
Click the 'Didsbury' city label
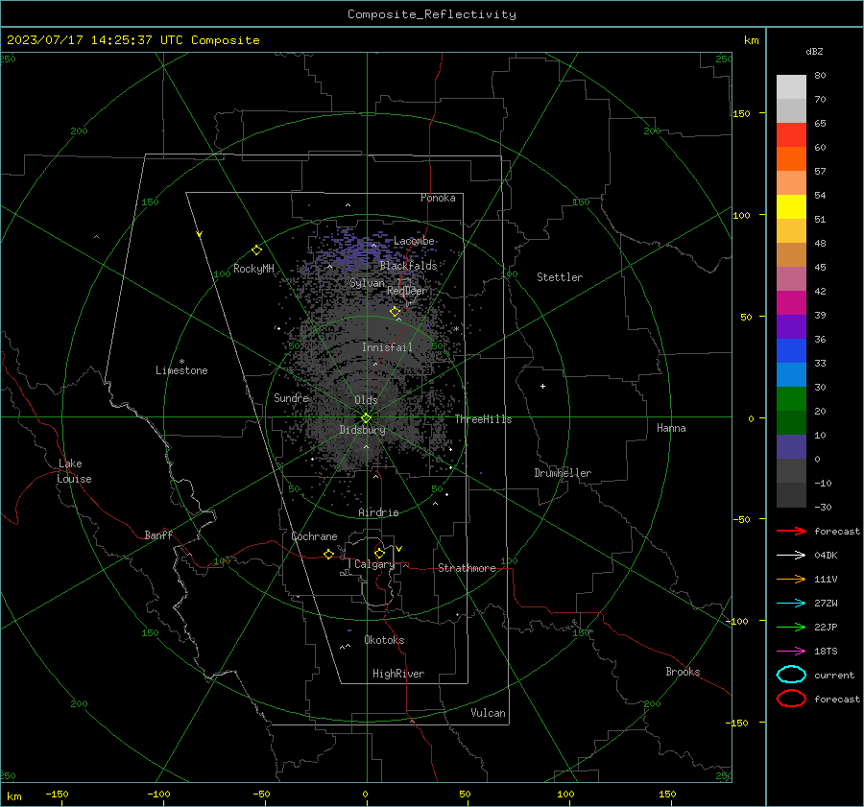[363, 430]
